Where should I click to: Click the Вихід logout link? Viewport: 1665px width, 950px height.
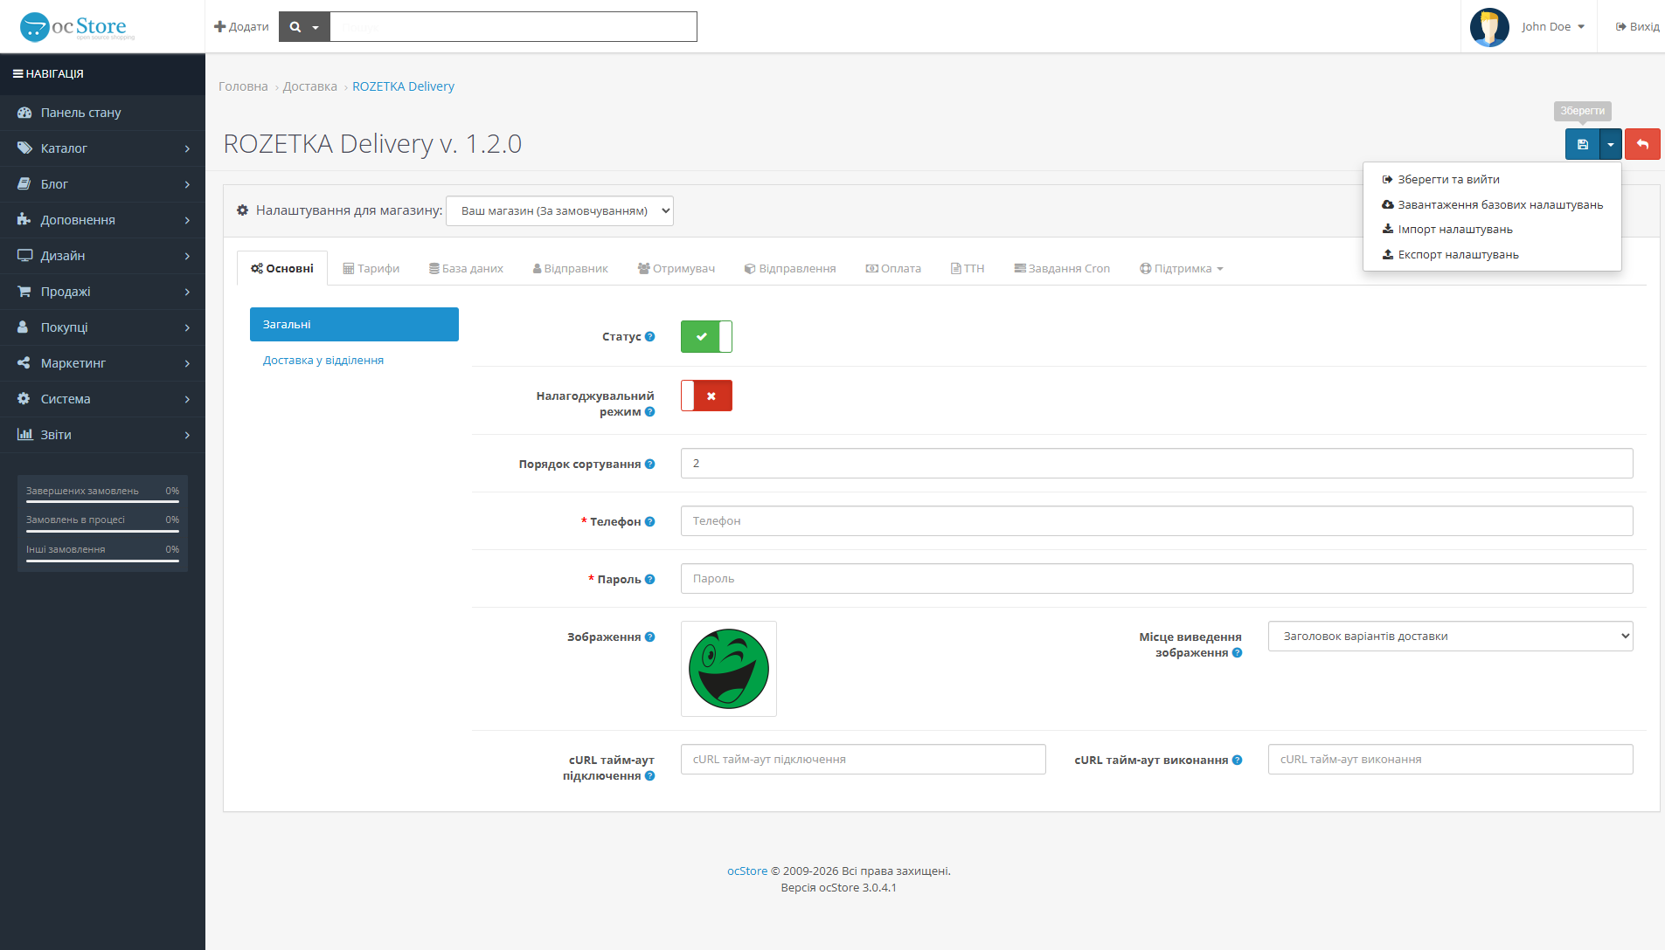(x=1637, y=27)
